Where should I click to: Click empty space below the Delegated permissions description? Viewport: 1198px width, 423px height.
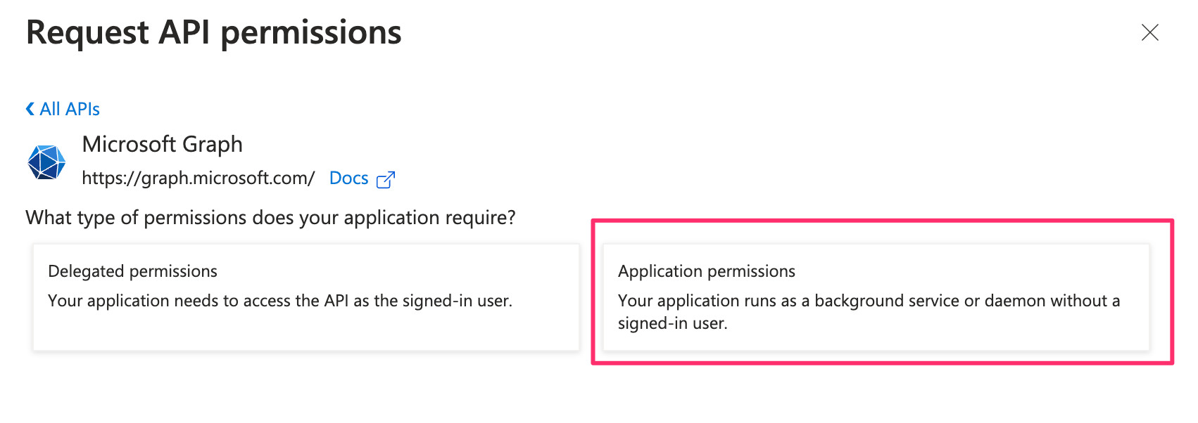click(306, 331)
